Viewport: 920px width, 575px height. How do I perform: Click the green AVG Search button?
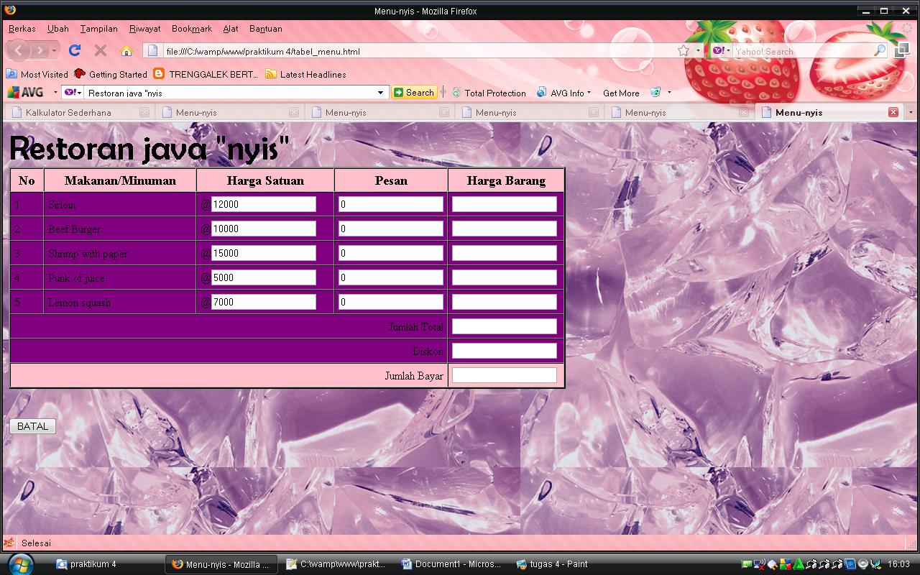[414, 93]
